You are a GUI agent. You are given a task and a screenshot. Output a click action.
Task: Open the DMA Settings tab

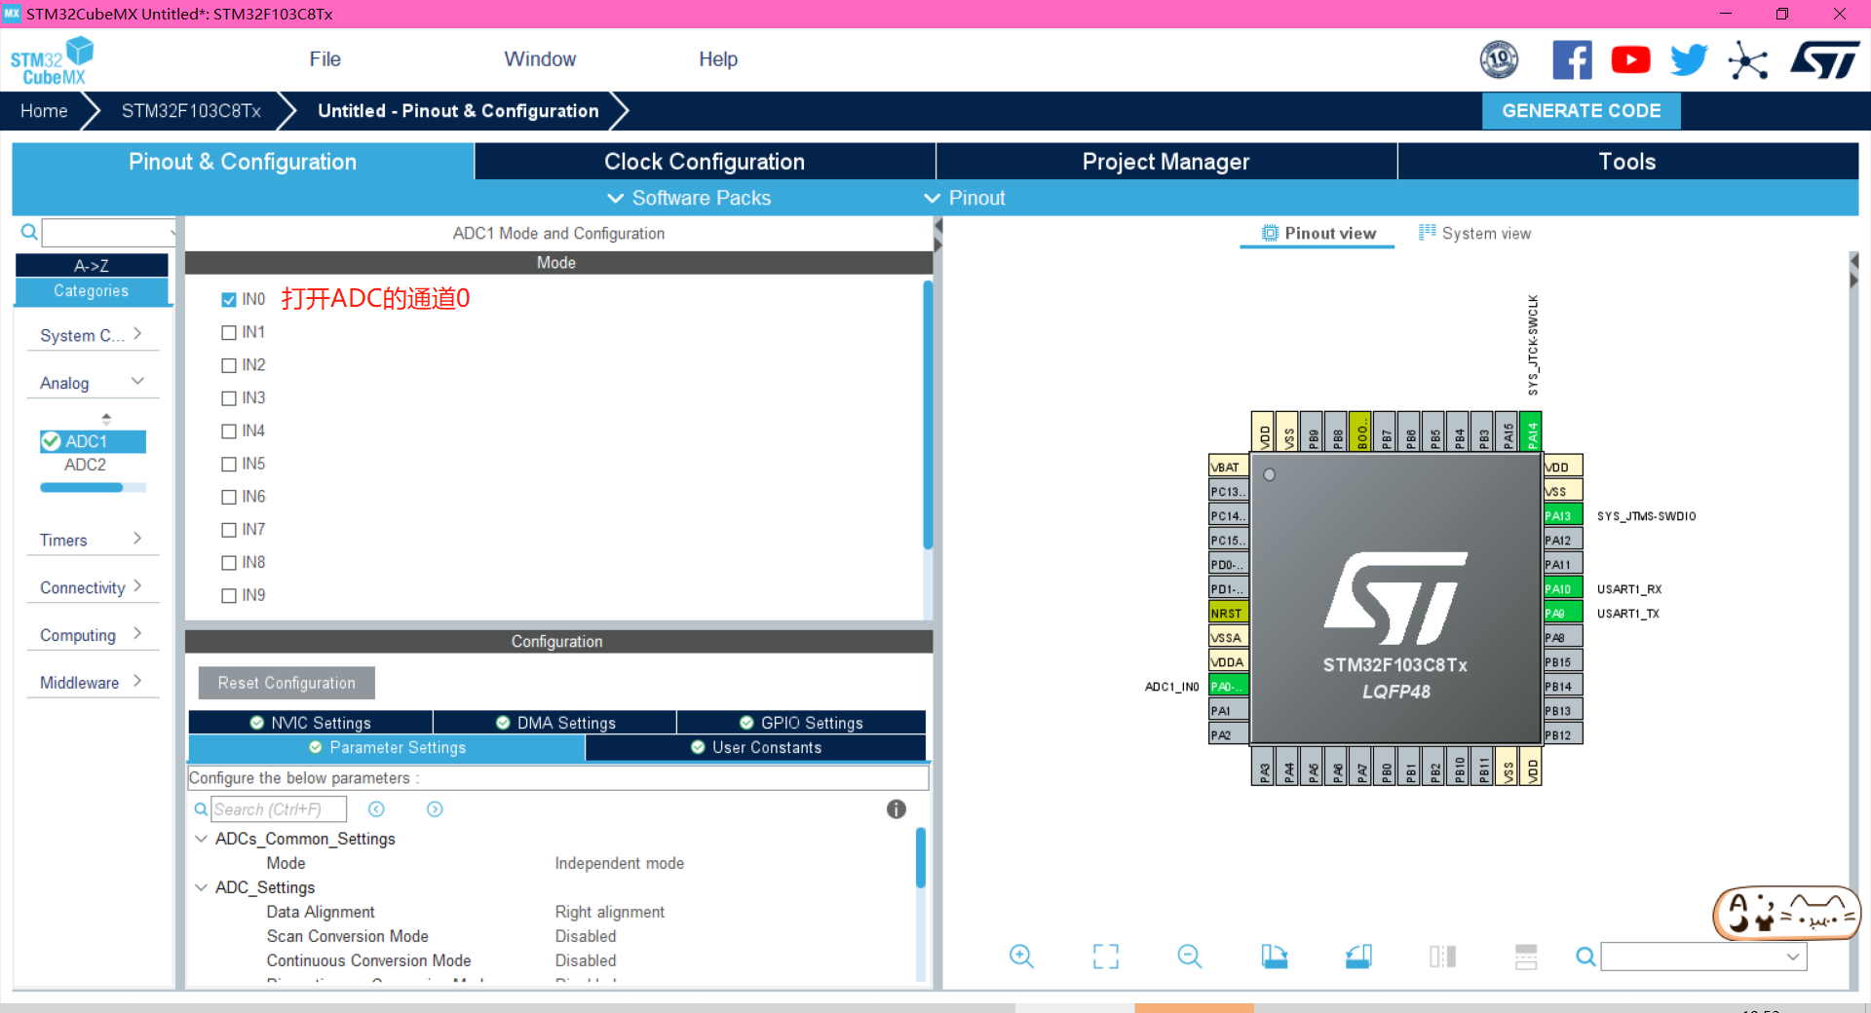pos(555,723)
